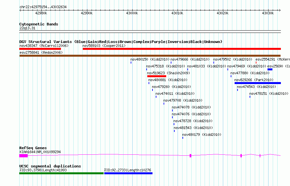Click the esv2554291 variant label
The width and height of the screenshot is (290, 186).
coord(273,59)
